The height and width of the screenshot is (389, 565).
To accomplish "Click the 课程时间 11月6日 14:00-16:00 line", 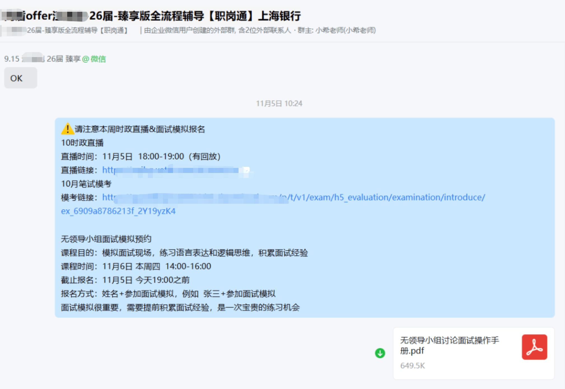I will (x=136, y=266).
